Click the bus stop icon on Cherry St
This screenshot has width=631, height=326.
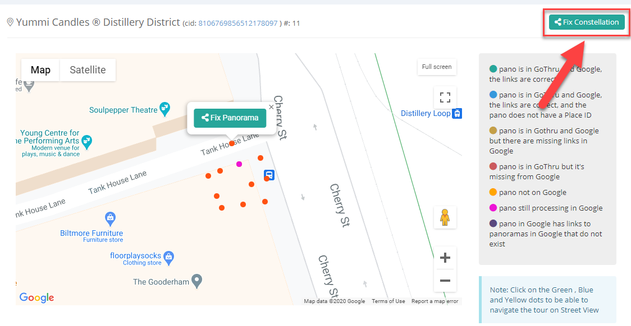tap(269, 175)
